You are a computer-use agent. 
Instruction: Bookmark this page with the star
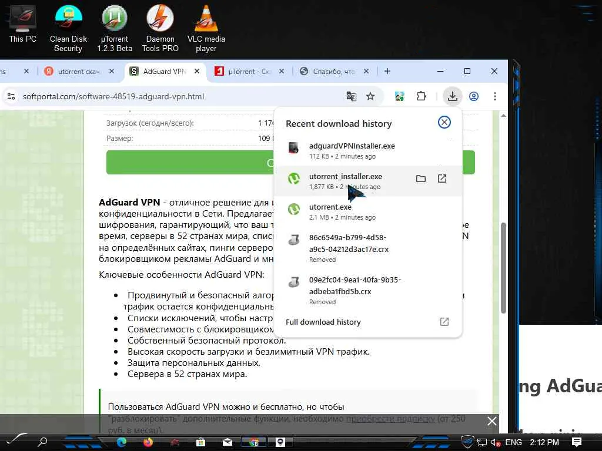(370, 96)
